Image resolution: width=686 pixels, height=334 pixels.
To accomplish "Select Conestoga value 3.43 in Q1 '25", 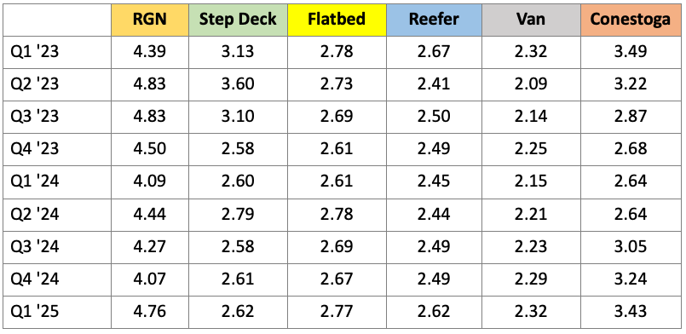I will click(630, 312).
